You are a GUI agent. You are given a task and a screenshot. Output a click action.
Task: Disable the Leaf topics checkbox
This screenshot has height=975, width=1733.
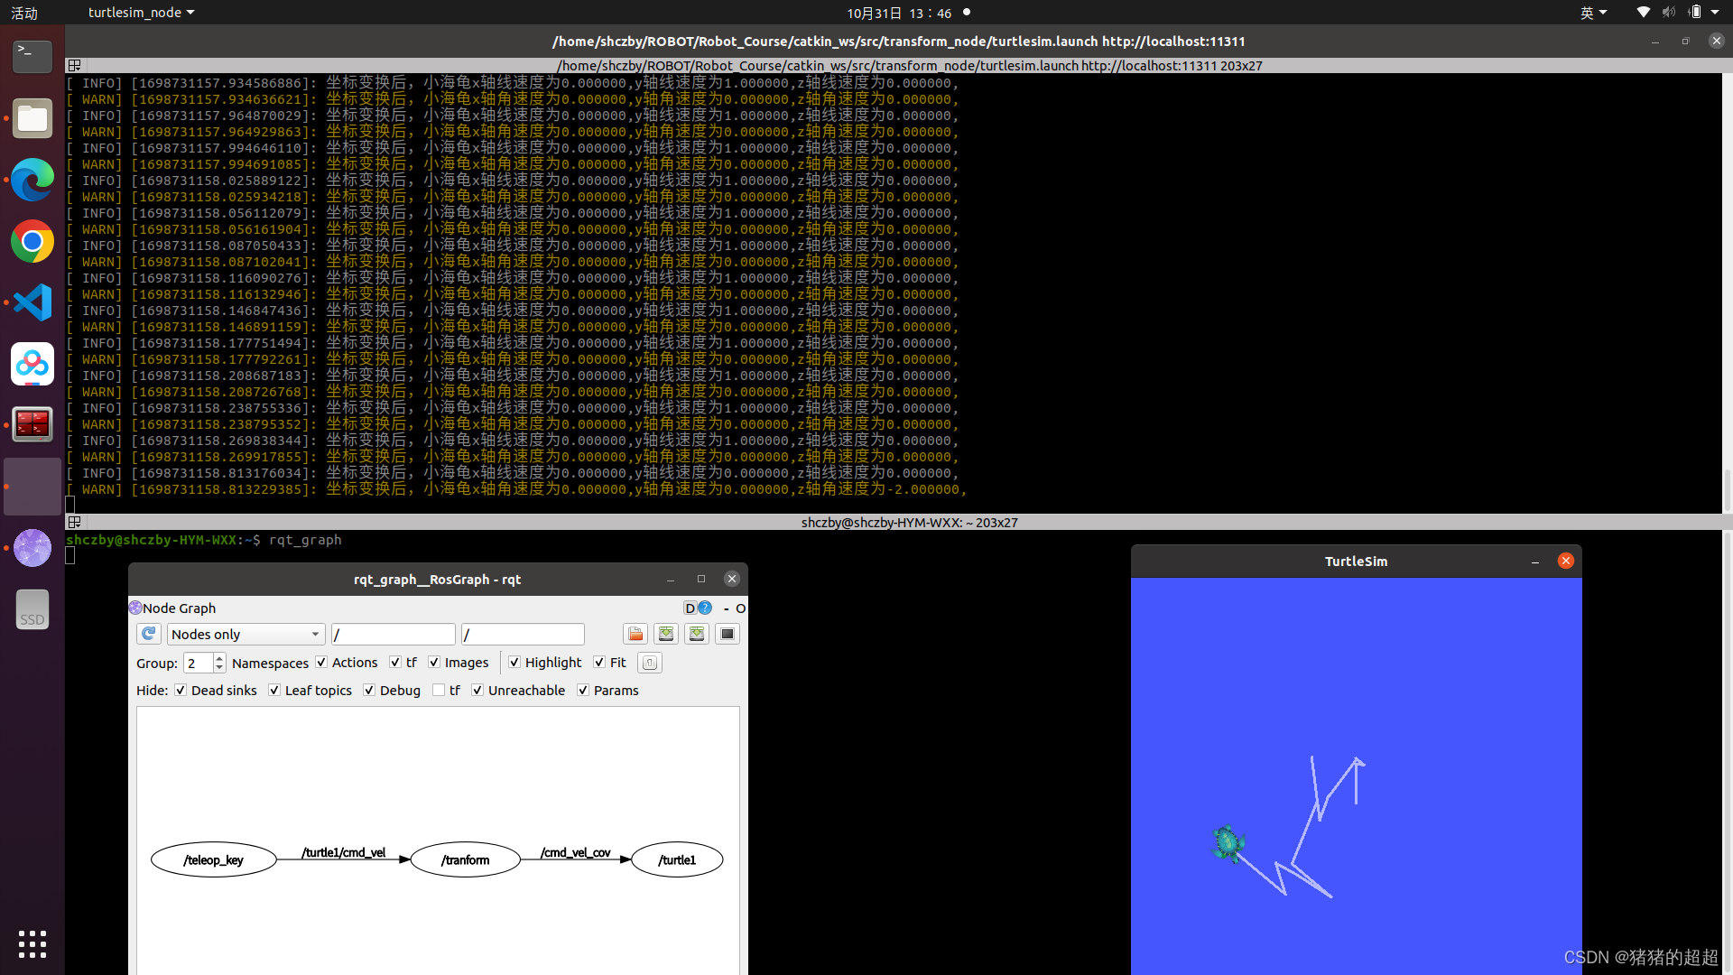click(x=274, y=690)
